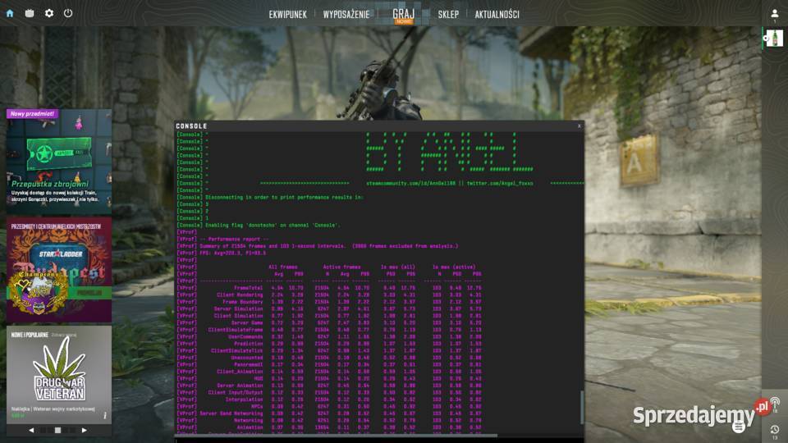
Task: Open the Settings gear icon
Action: click(49, 13)
